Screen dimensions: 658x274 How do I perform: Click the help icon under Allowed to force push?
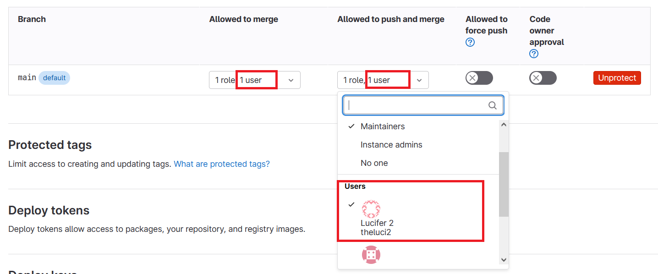(x=470, y=42)
